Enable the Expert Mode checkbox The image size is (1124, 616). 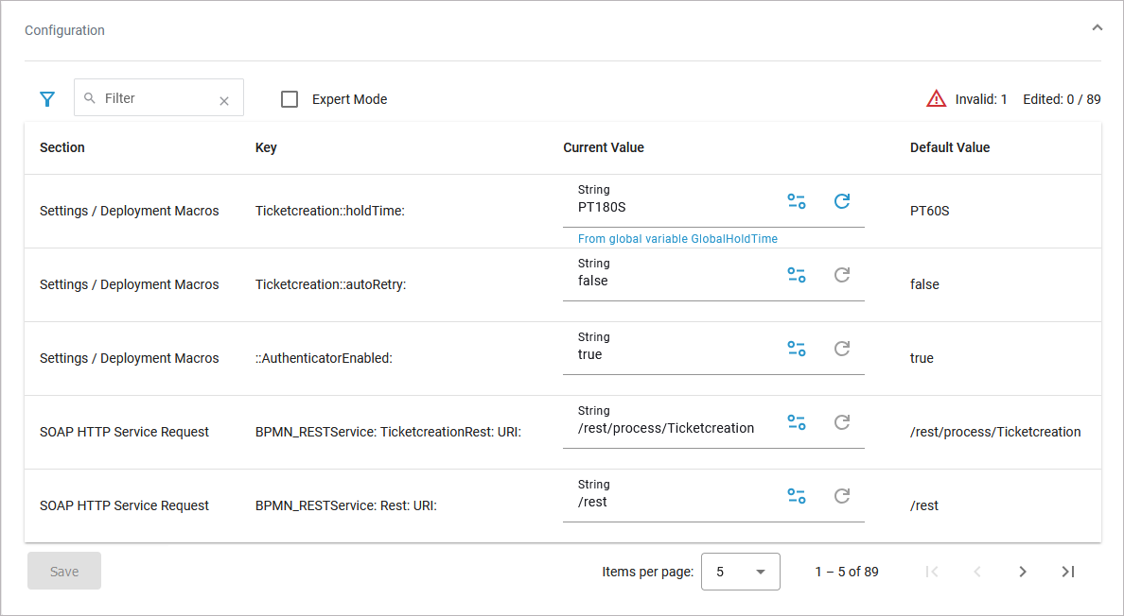pos(290,99)
